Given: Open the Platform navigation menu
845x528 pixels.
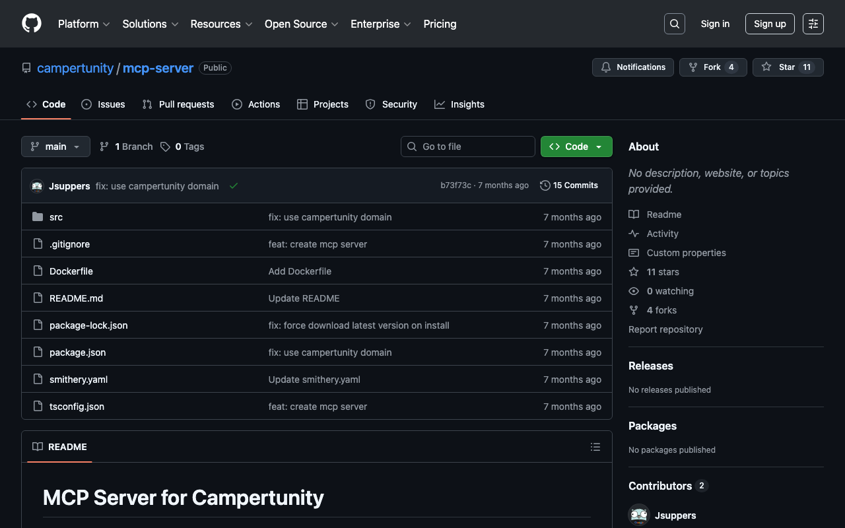Looking at the screenshot, I should click(x=84, y=24).
